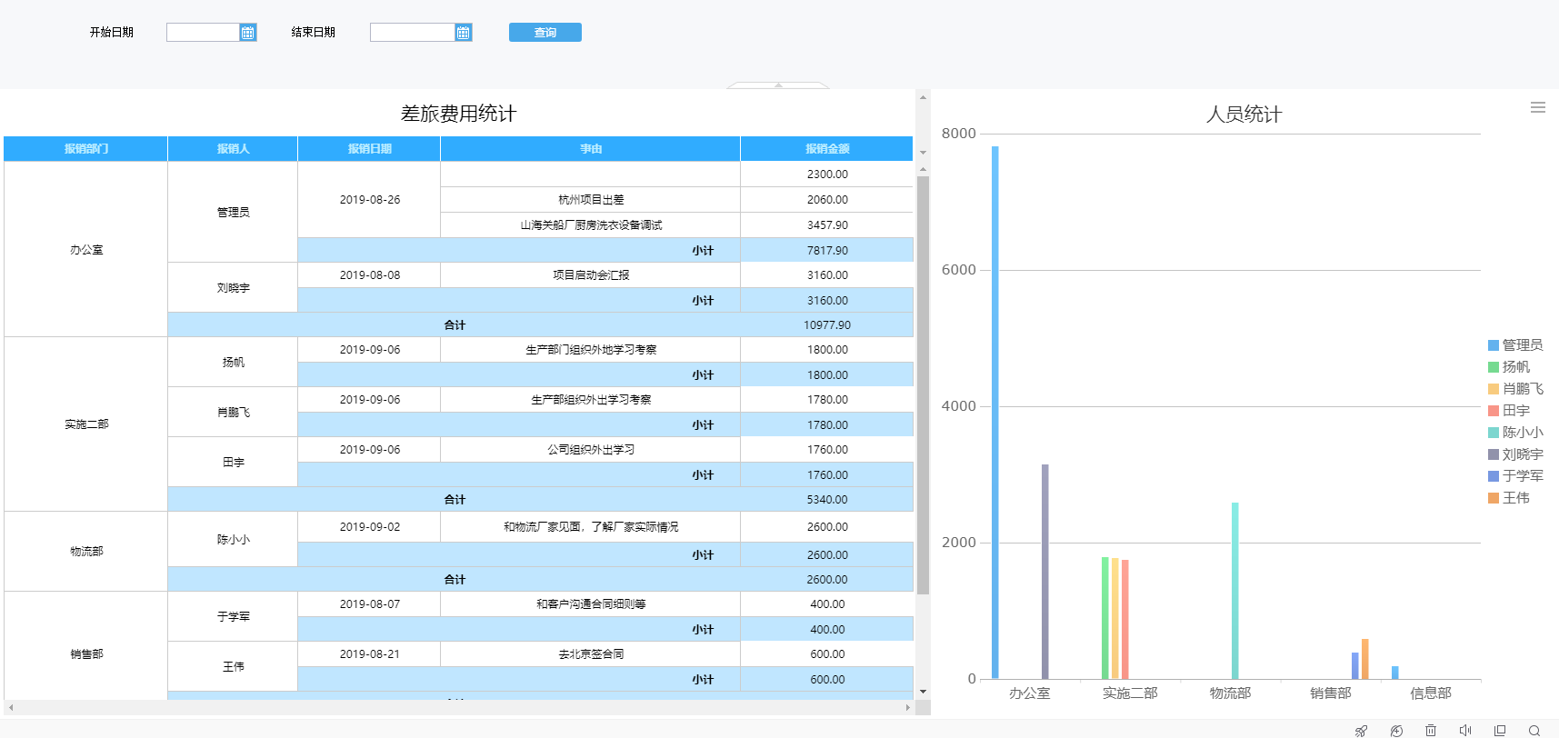Image resolution: width=1559 pixels, height=738 pixels.
Task: Click into the 开始日期 input field
Action: pyautogui.click(x=203, y=33)
